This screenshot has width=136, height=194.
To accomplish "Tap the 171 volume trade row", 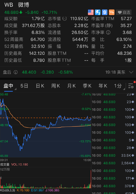I will tap(113, 178).
